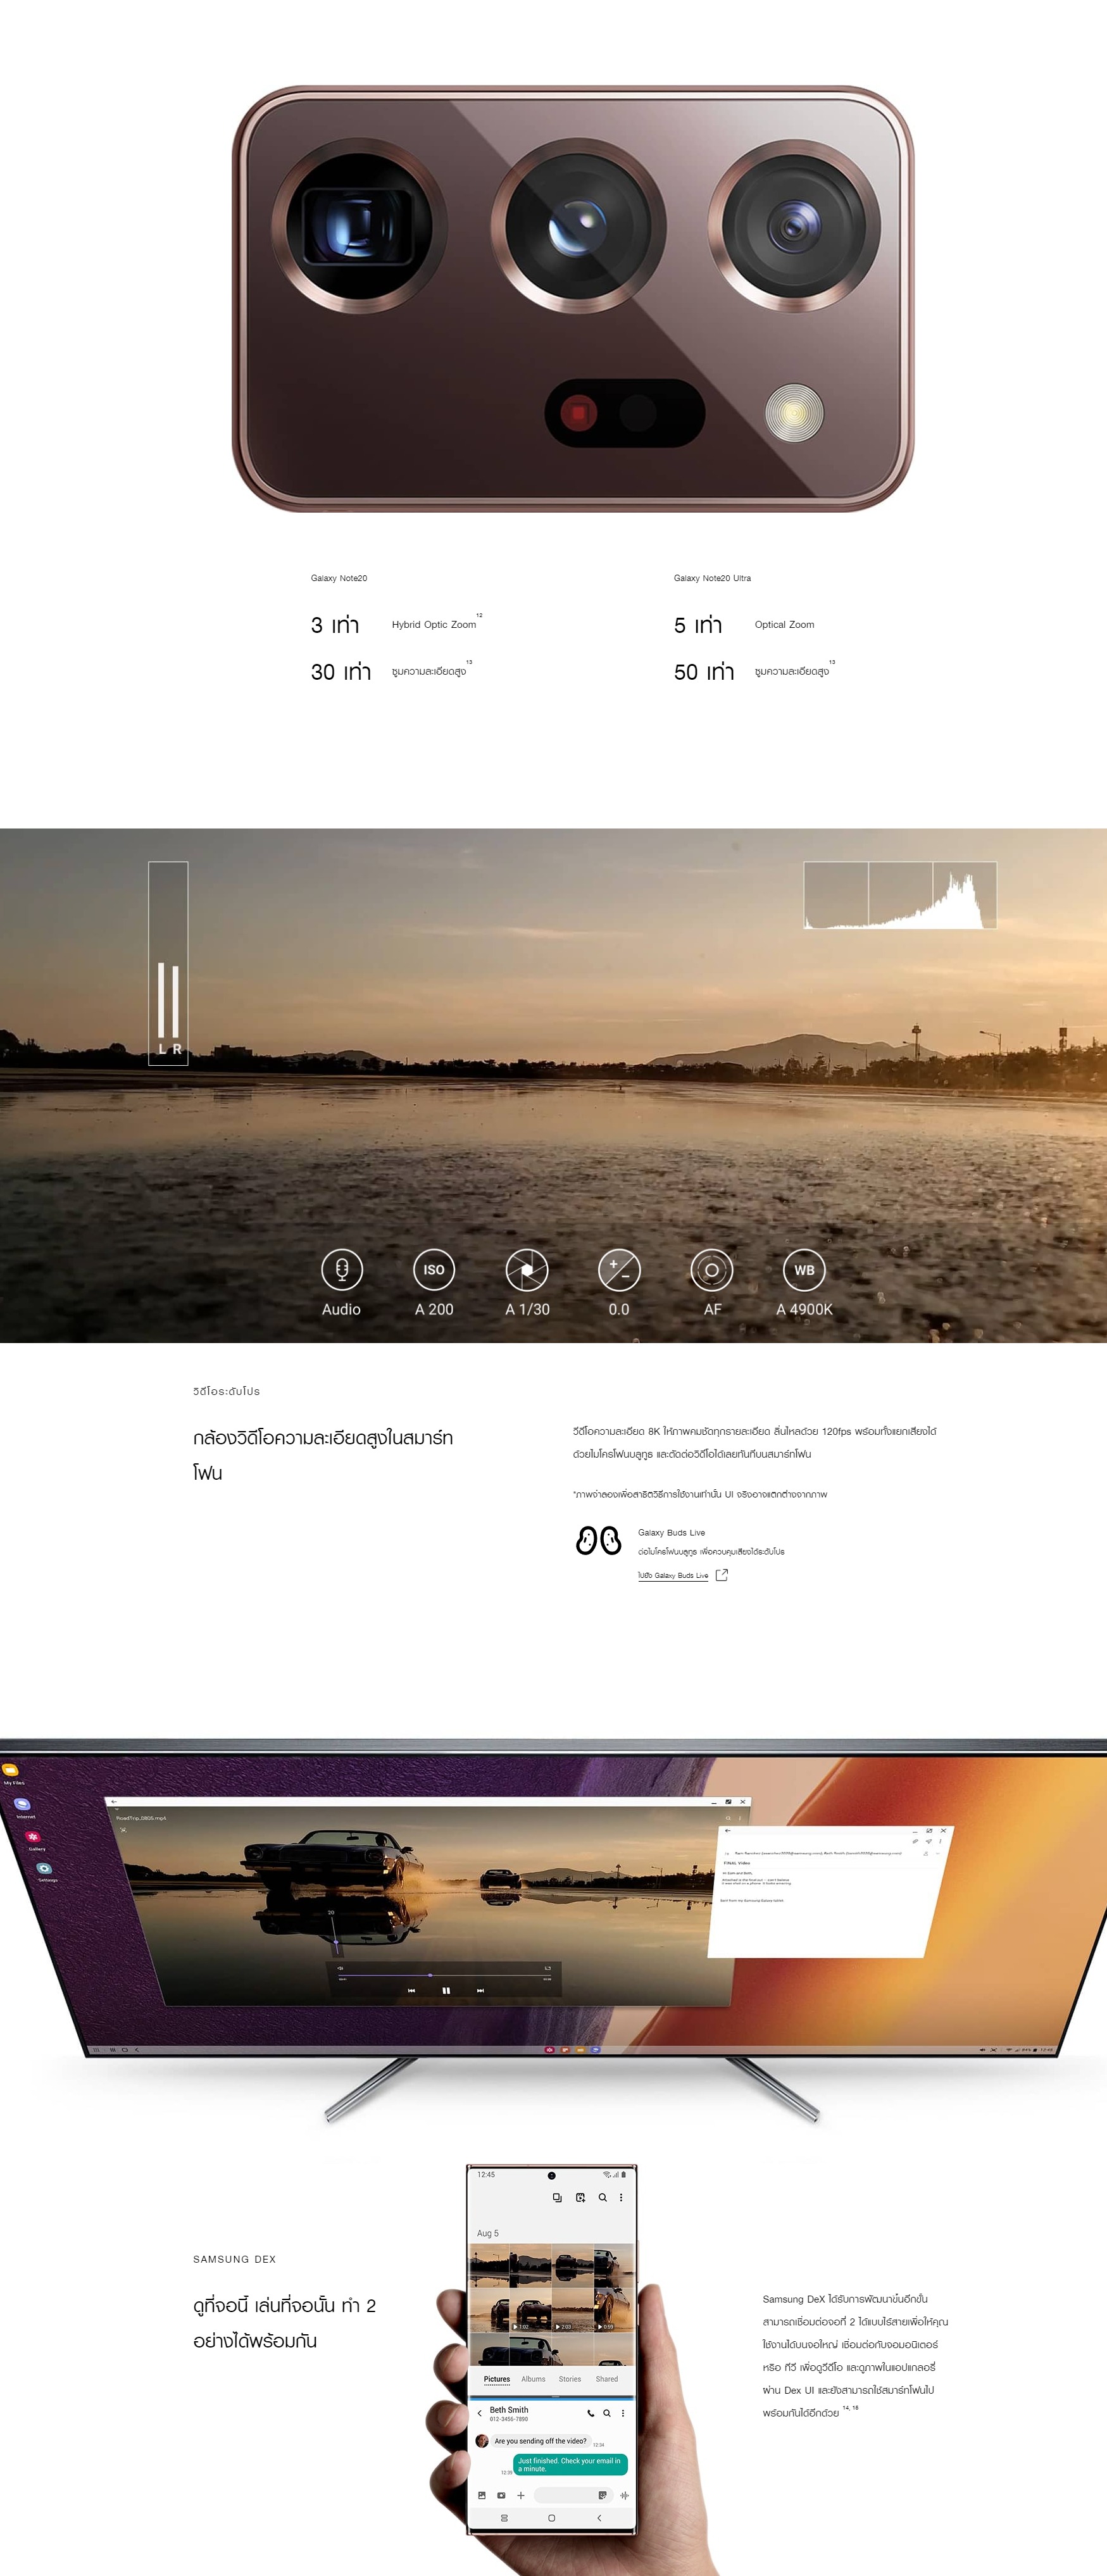The image size is (1107, 2576).
Task: Tap the plus attachment icon in messages
Action: coord(520,2495)
